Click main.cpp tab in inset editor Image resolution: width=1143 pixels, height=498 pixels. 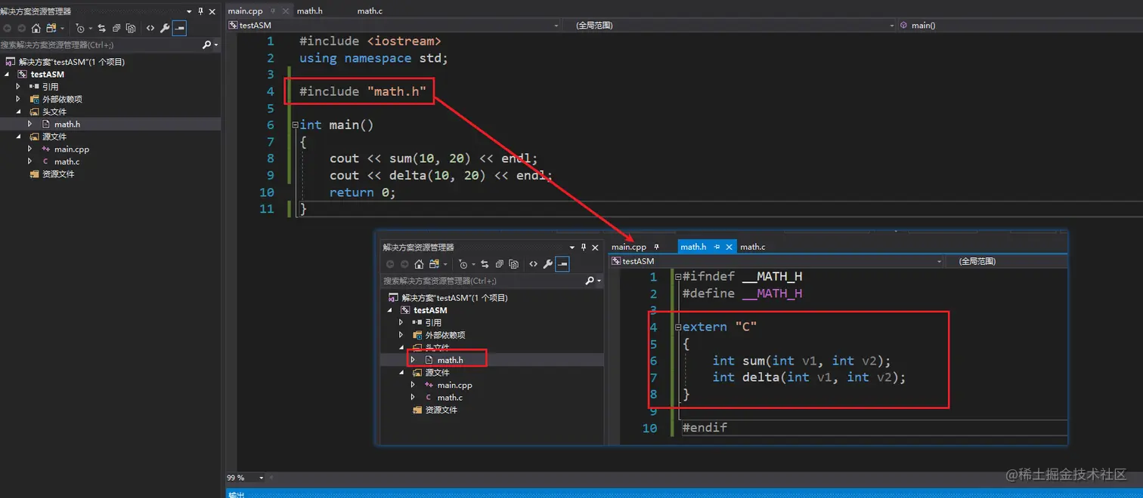(629, 247)
